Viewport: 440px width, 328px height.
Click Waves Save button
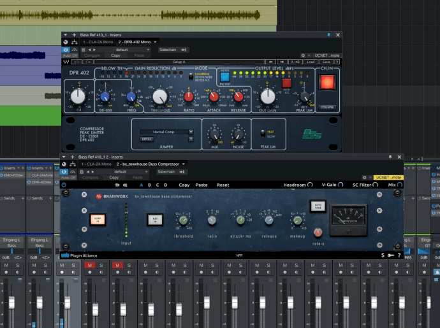click(x=326, y=62)
